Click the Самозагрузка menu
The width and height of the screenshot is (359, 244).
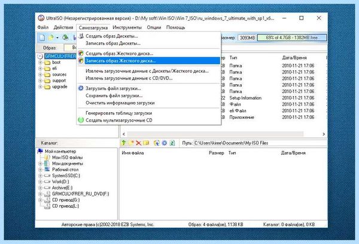coord(93,27)
